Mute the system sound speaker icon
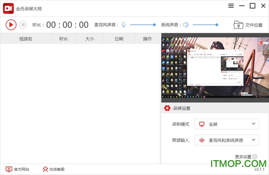The height and width of the screenshot is (175, 269). point(186,25)
